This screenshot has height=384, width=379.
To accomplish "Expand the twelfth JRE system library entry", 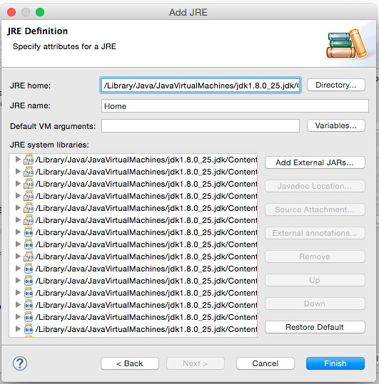I will tap(18, 292).
